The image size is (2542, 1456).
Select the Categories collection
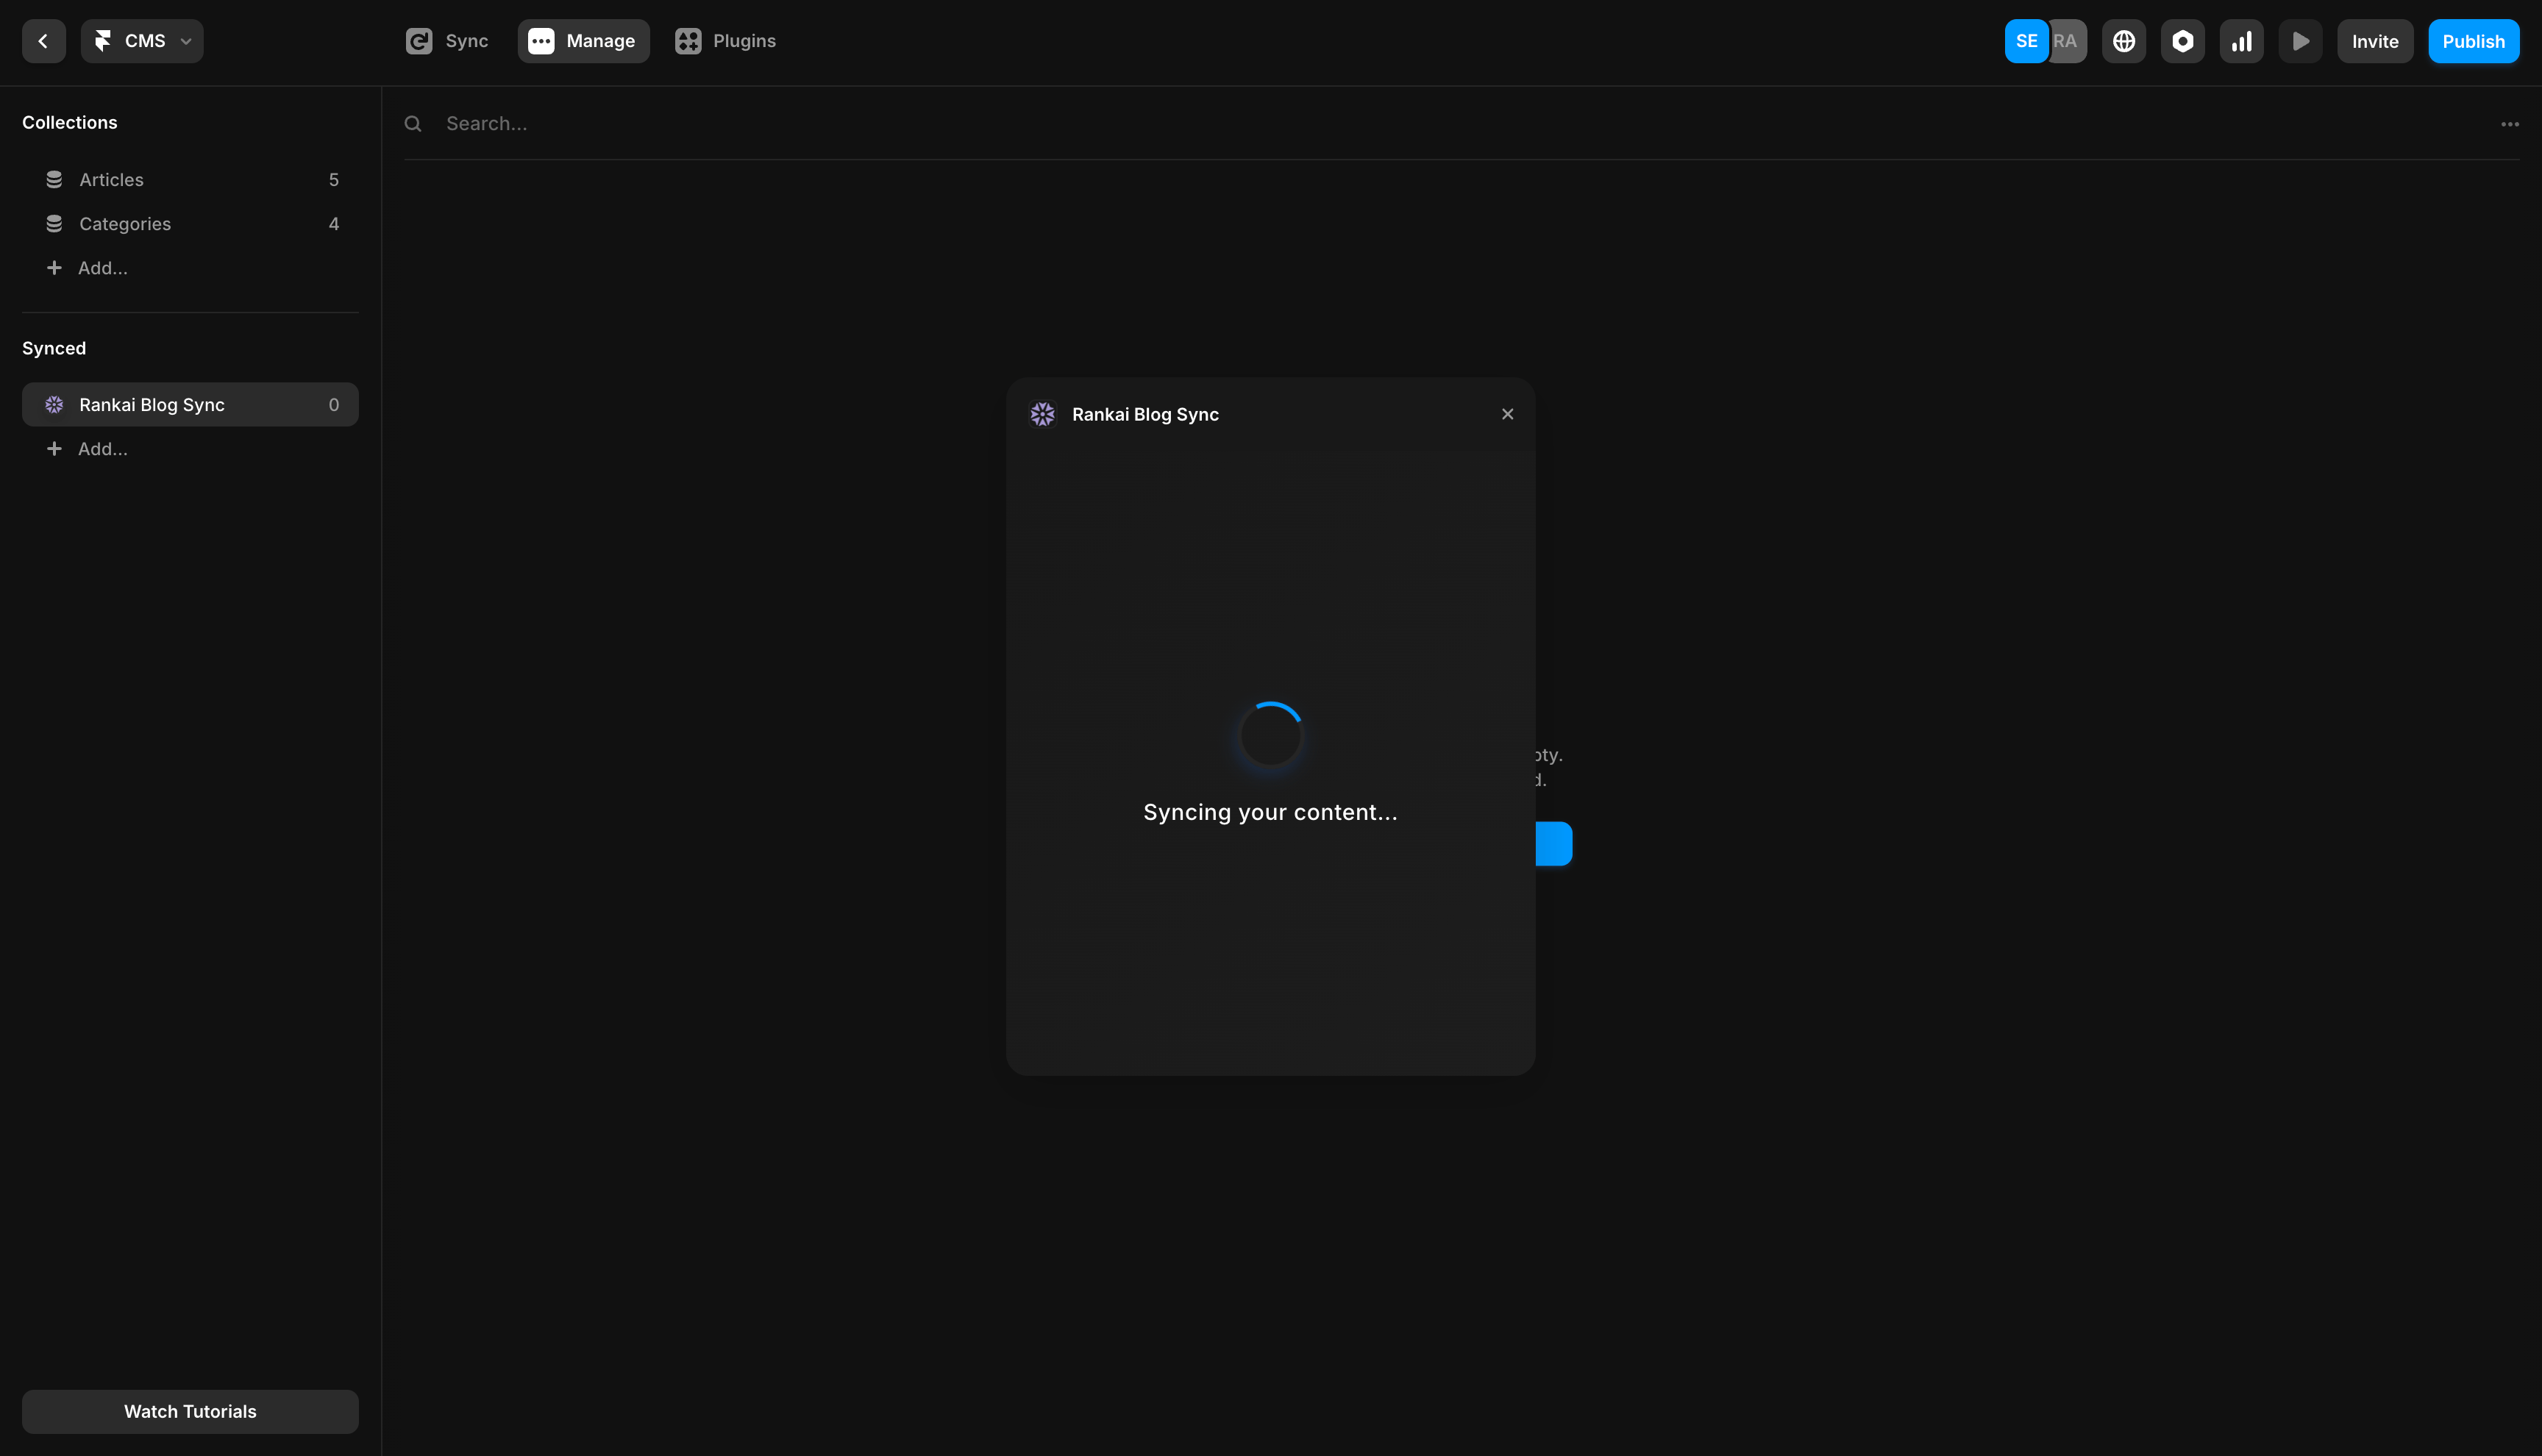(190, 223)
